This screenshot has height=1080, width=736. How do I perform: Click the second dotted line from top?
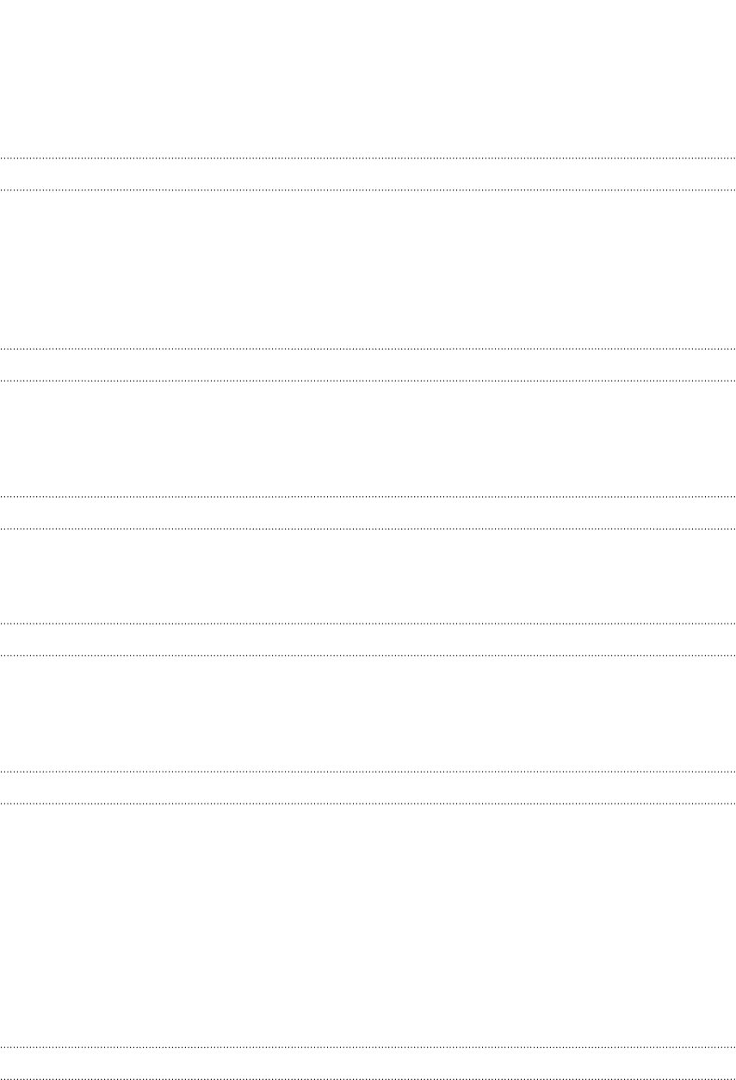pos(368,189)
